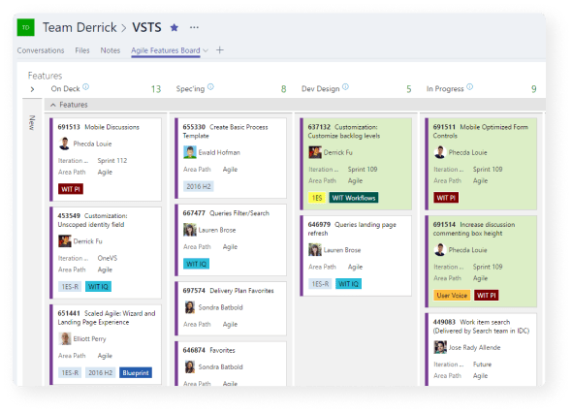572x413 pixels.
Task: Open the VSTS channel title
Action: (x=146, y=27)
